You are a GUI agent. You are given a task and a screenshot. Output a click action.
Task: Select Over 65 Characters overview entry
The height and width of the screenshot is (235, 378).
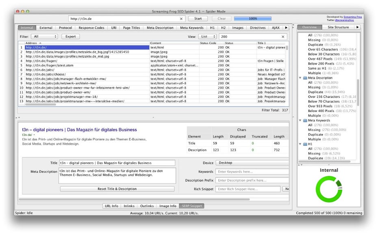[x=332, y=50]
